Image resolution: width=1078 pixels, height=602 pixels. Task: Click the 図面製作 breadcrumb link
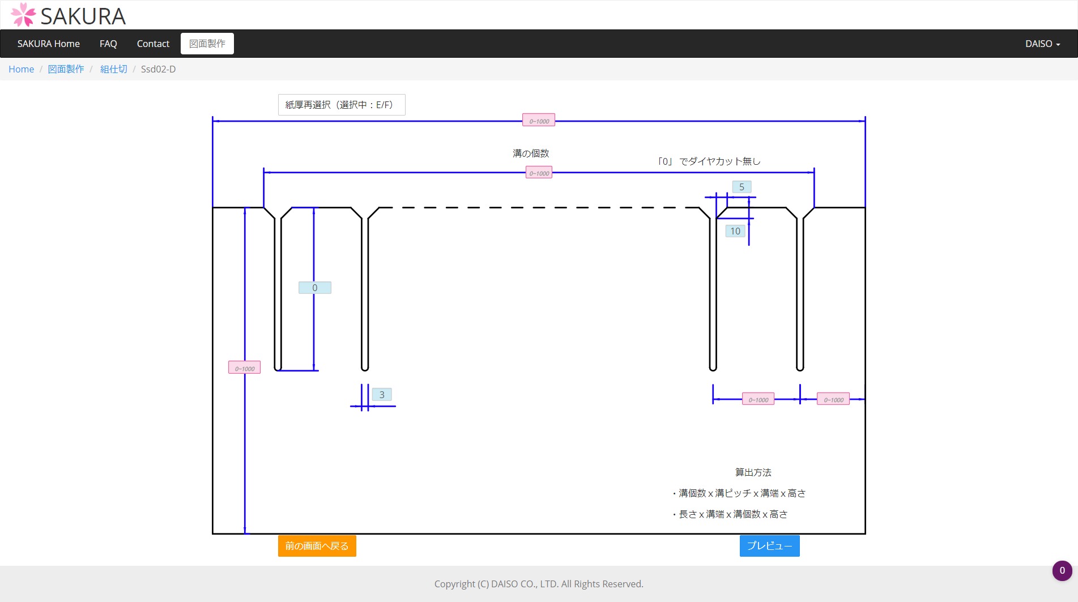point(66,69)
